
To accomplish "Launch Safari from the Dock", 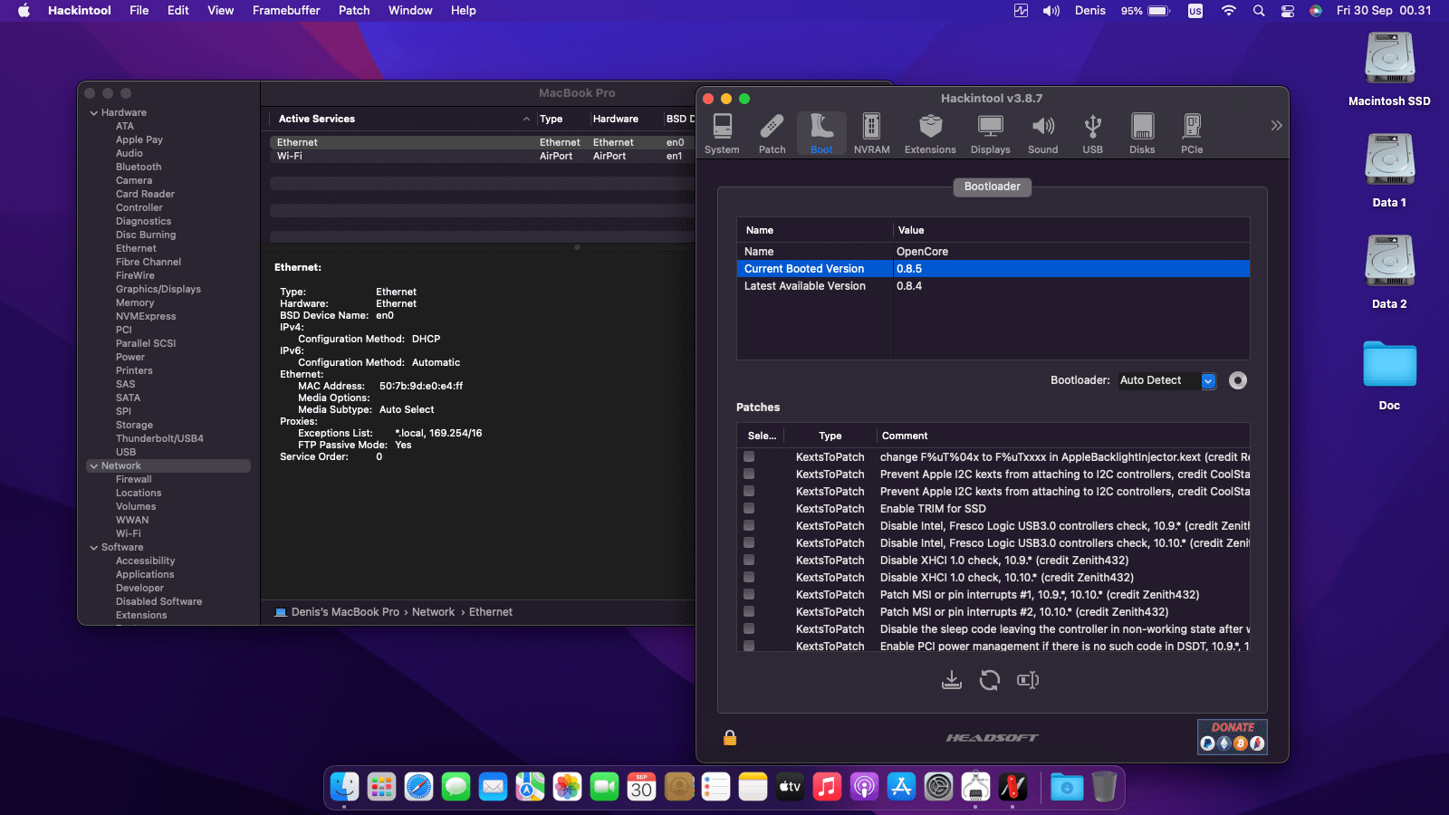I will [x=418, y=787].
